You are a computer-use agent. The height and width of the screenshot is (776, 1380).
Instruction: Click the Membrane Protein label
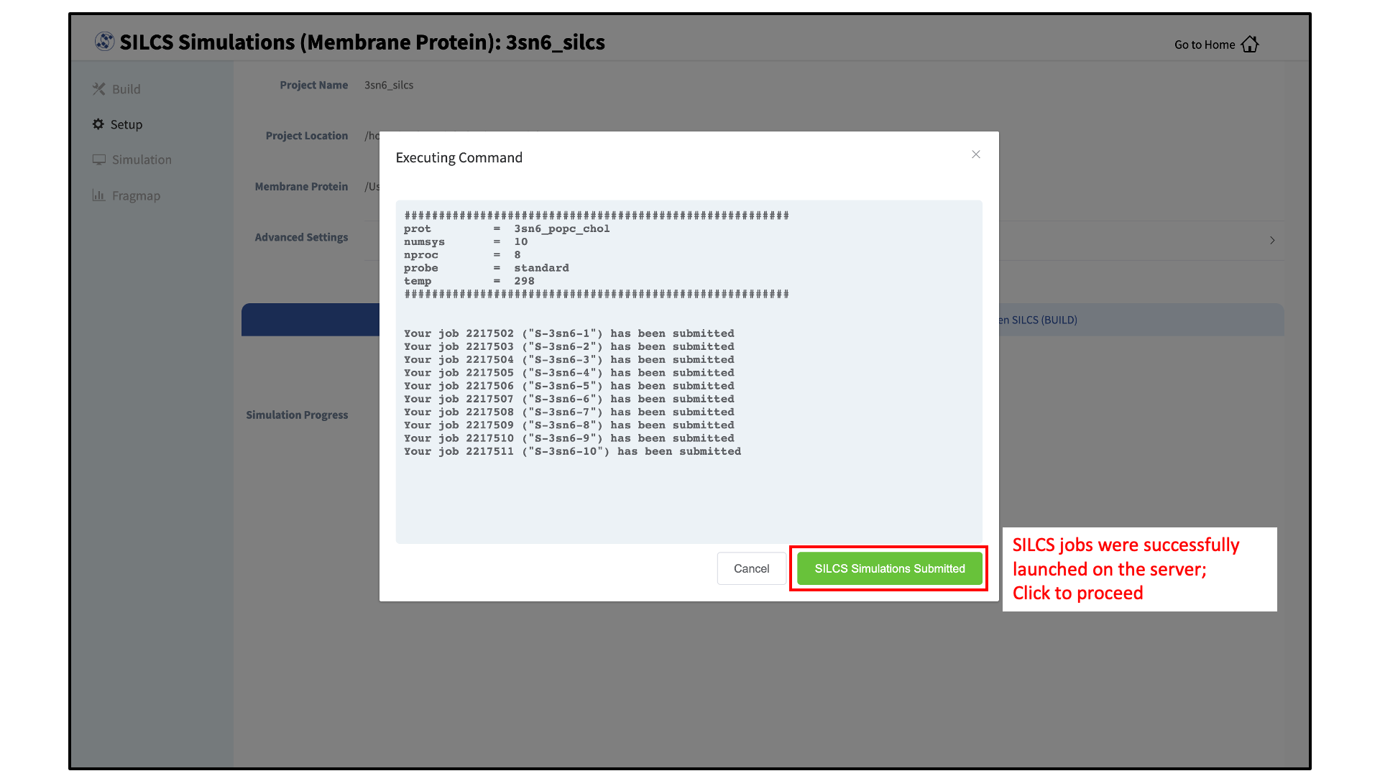point(301,186)
